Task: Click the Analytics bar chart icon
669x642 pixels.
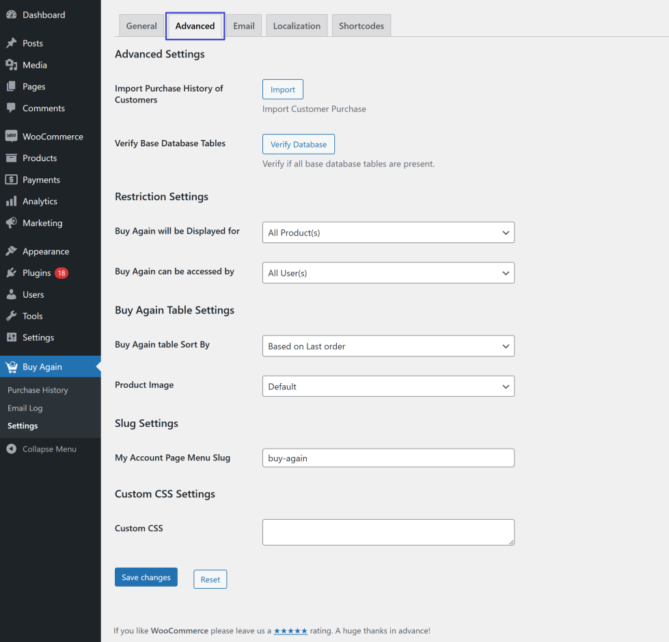Action: 11,201
